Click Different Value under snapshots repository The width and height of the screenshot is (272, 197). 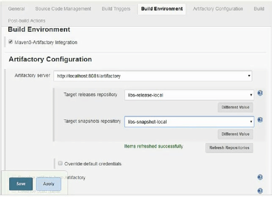point(236,134)
